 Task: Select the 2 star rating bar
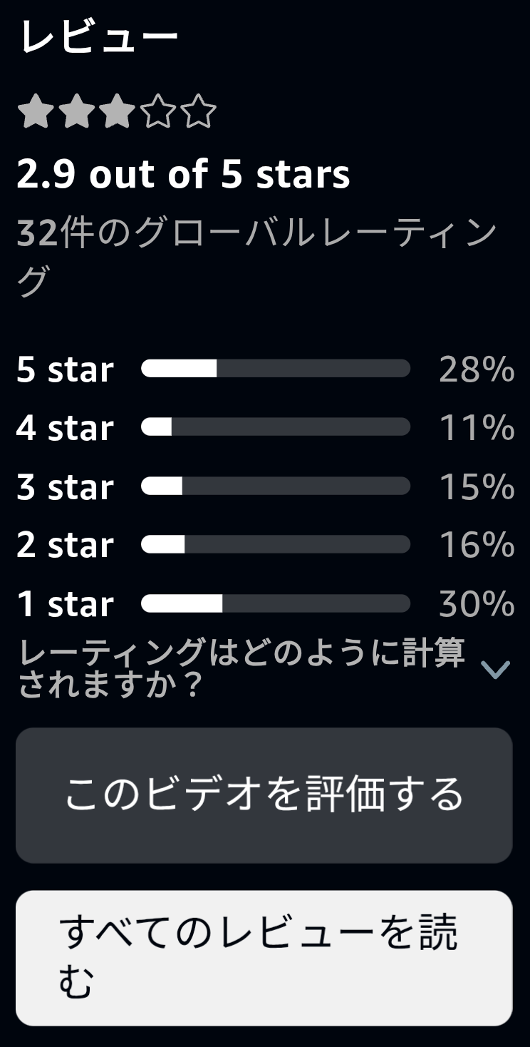click(276, 545)
